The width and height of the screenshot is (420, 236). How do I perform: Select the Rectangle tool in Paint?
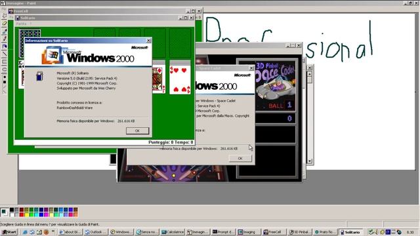pos(5,62)
